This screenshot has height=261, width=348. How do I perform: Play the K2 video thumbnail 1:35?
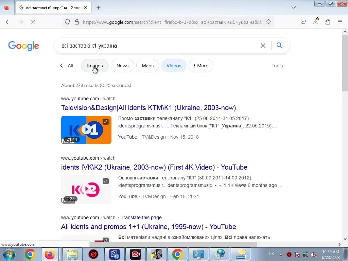pyautogui.click(x=86, y=189)
